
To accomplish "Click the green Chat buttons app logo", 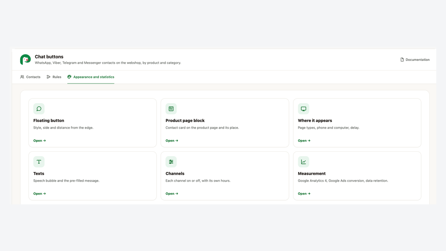I will (25, 60).
